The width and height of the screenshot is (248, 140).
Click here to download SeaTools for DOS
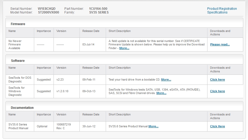point(217,80)
